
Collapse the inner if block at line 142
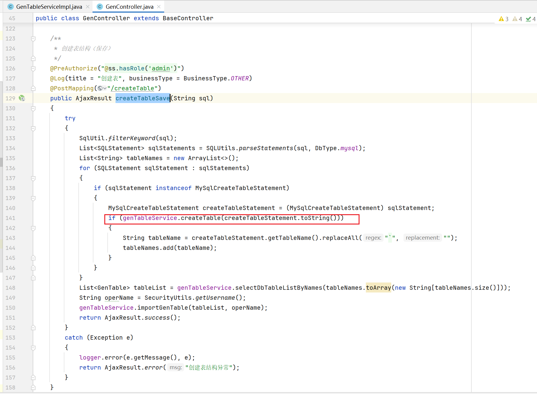click(x=33, y=228)
